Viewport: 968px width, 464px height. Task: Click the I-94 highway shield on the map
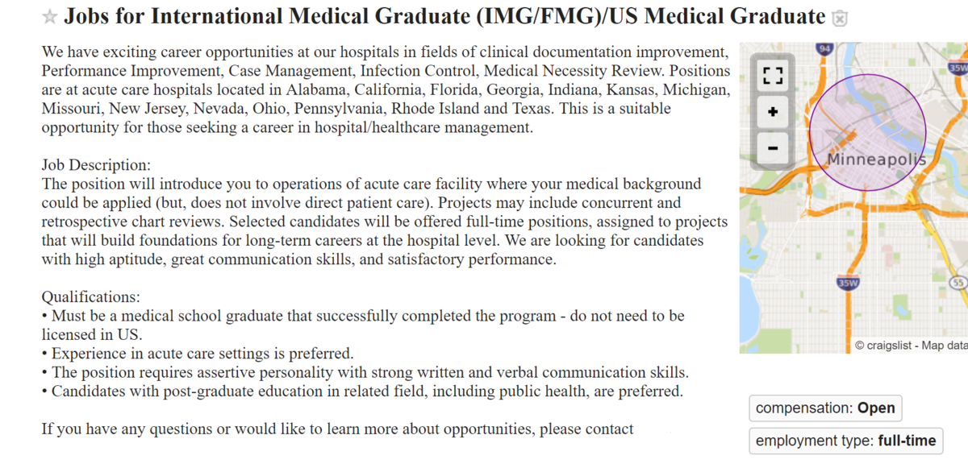coord(824,48)
